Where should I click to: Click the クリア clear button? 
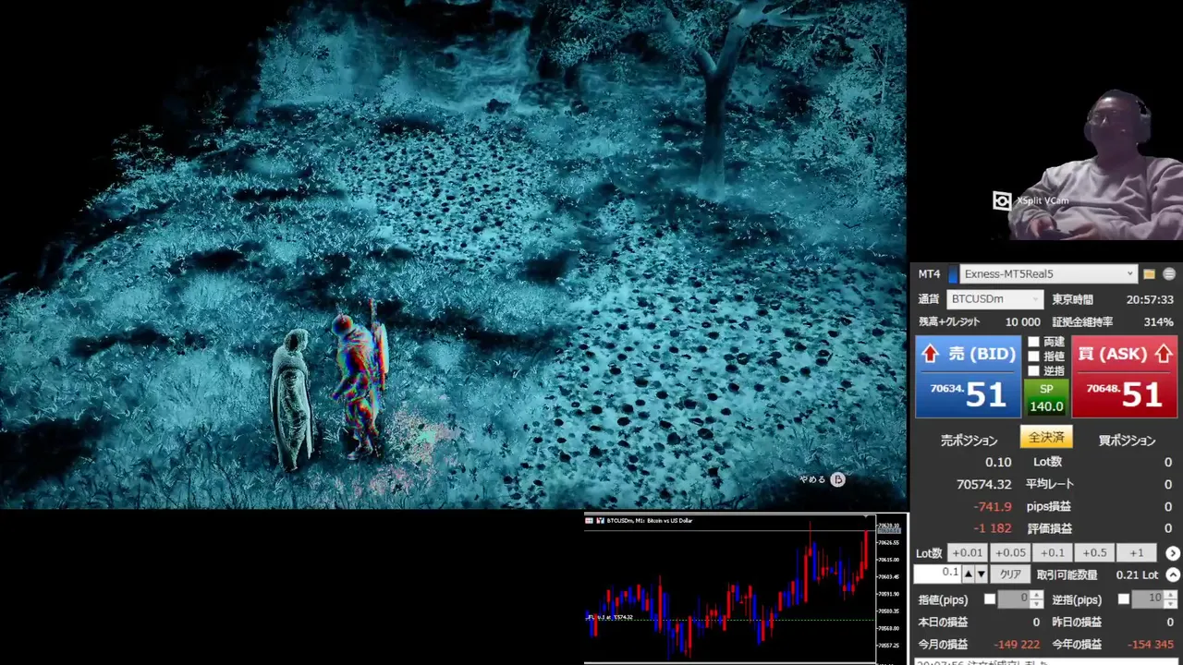1010,574
